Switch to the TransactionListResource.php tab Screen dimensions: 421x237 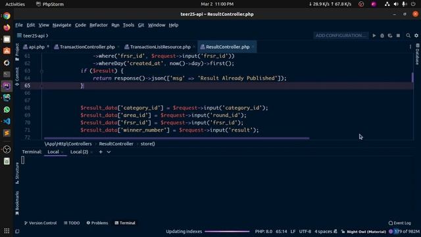click(x=161, y=47)
